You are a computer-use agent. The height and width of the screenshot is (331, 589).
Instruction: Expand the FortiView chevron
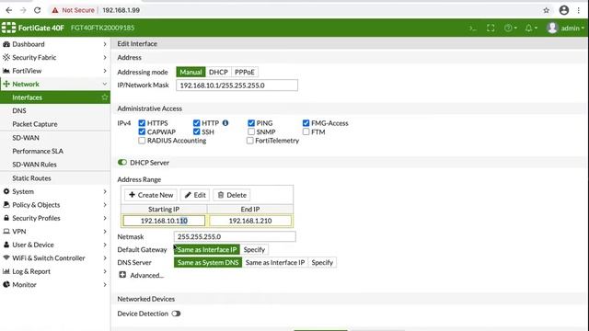pyautogui.click(x=104, y=71)
